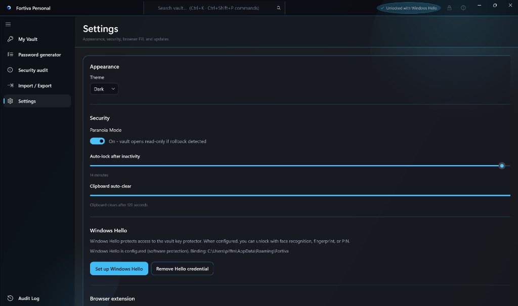Click the key icon beside My Vault
This screenshot has width=518, height=306.
[10, 39]
